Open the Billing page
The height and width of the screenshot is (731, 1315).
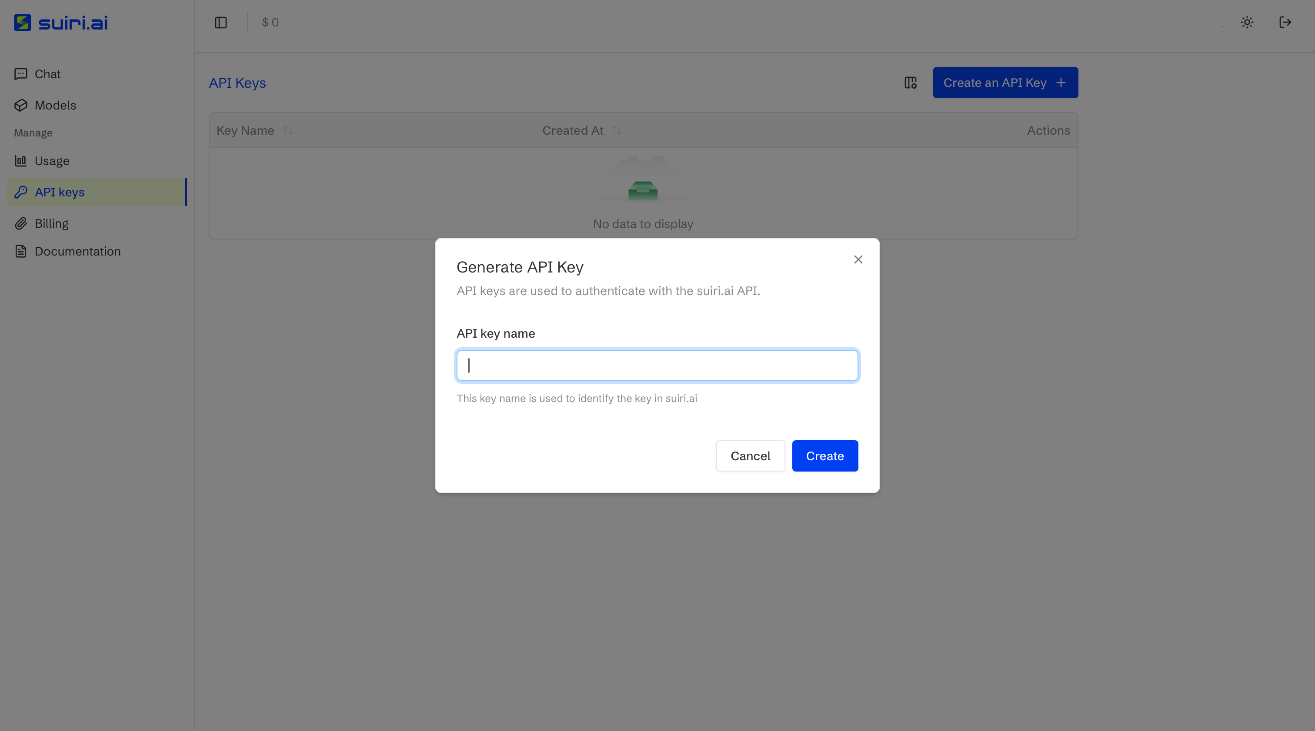[97, 223]
